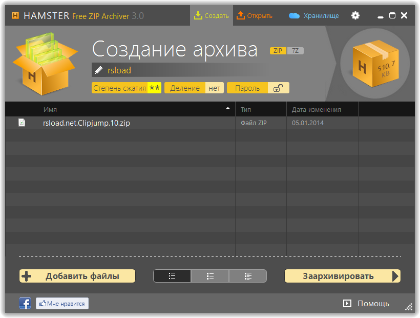The height and width of the screenshot is (318, 420).
Task: Change sort order using the Имя column arrow
Action: (x=228, y=109)
